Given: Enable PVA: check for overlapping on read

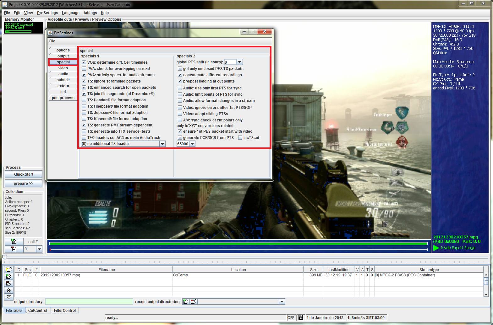Looking at the screenshot, I should (84, 69).
